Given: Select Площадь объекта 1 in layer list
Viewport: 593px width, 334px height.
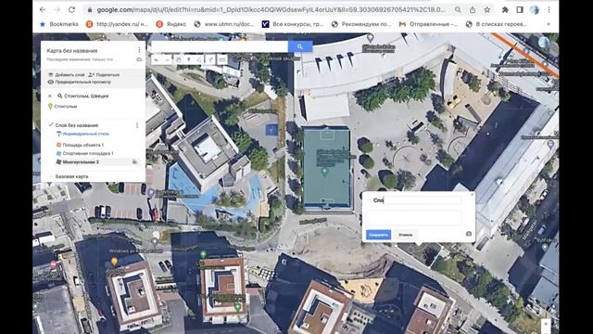Looking at the screenshot, I should tap(80, 145).
